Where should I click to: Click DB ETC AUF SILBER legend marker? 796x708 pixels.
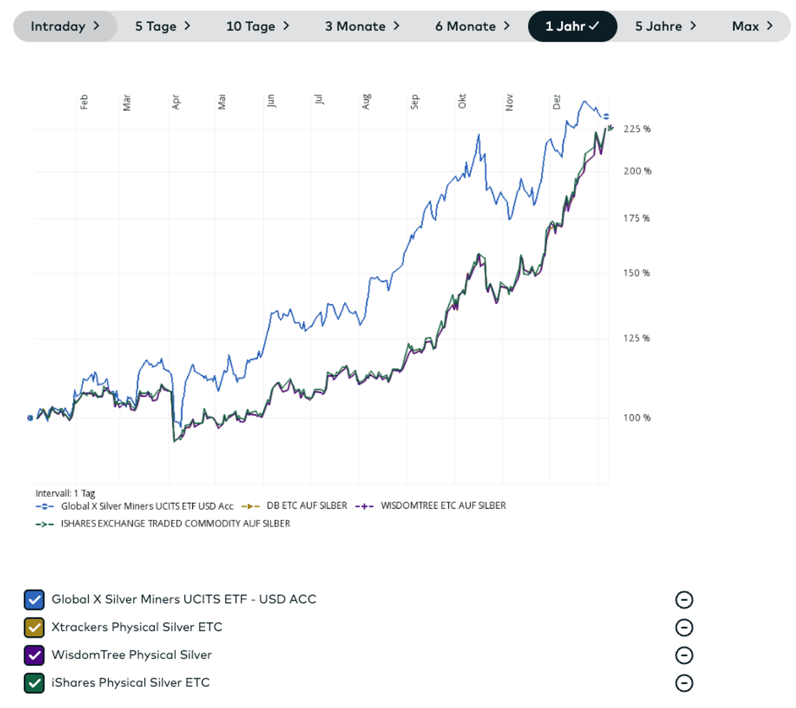click(250, 507)
